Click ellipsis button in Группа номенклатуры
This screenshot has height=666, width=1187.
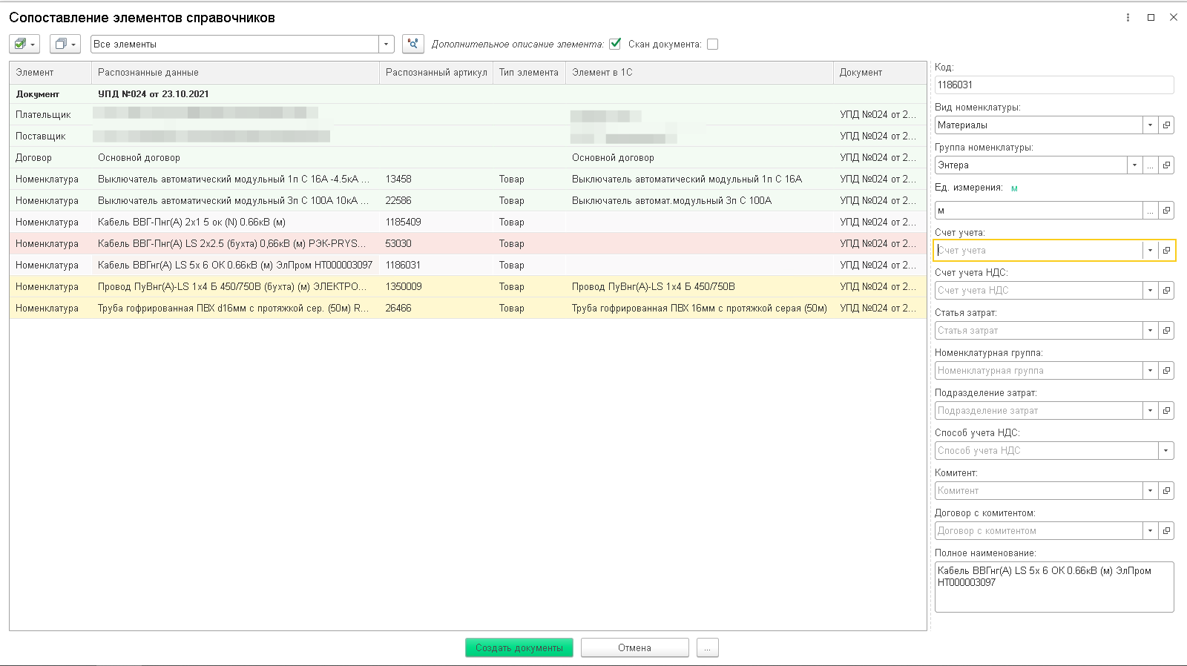1151,165
